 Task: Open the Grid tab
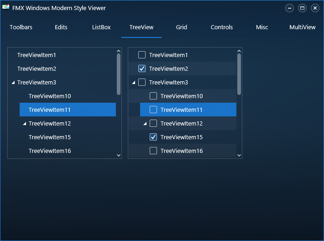[182, 27]
